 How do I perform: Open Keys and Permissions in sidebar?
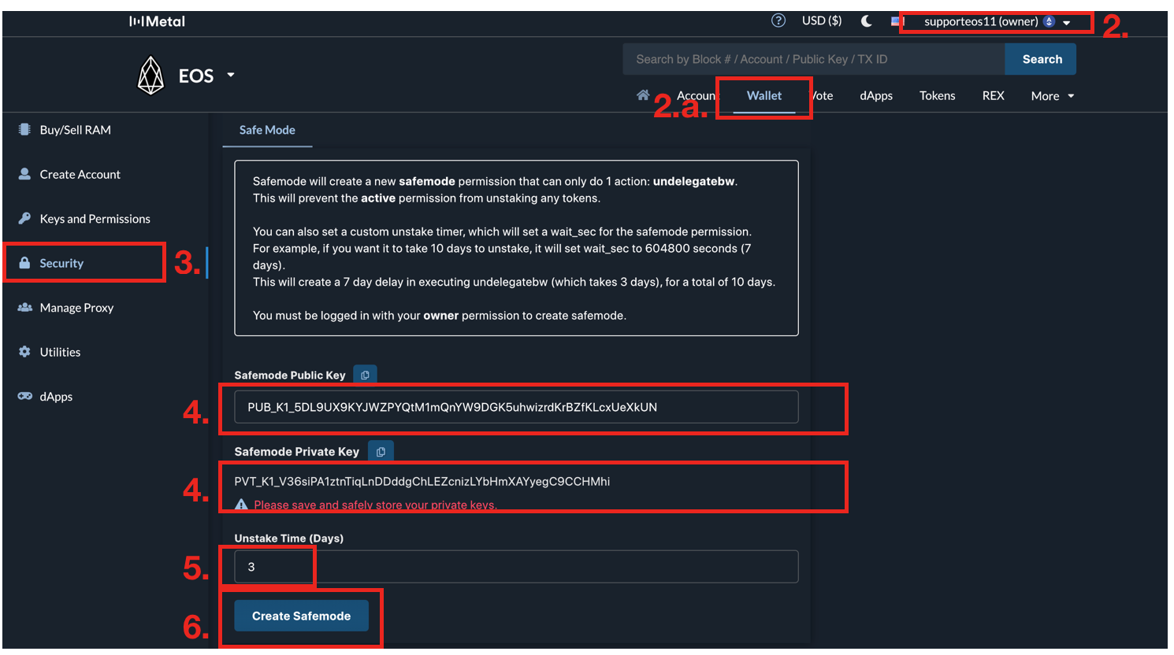(x=95, y=219)
